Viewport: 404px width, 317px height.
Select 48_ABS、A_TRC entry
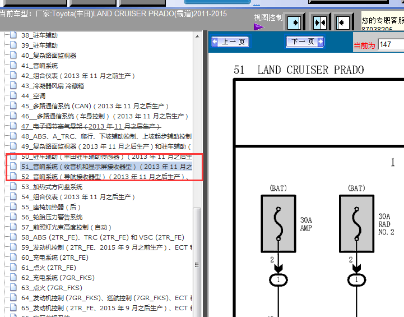(106, 136)
